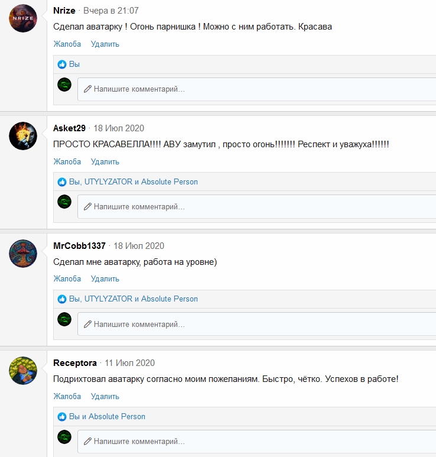This screenshot has height=457, width=436.
Task: Click the like thumb icon under Receptora's review
Action: [x=62, y=417]
